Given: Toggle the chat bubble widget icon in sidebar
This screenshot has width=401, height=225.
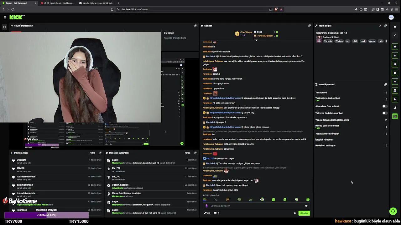Looking at the screenshot, I should coord(395,73).
